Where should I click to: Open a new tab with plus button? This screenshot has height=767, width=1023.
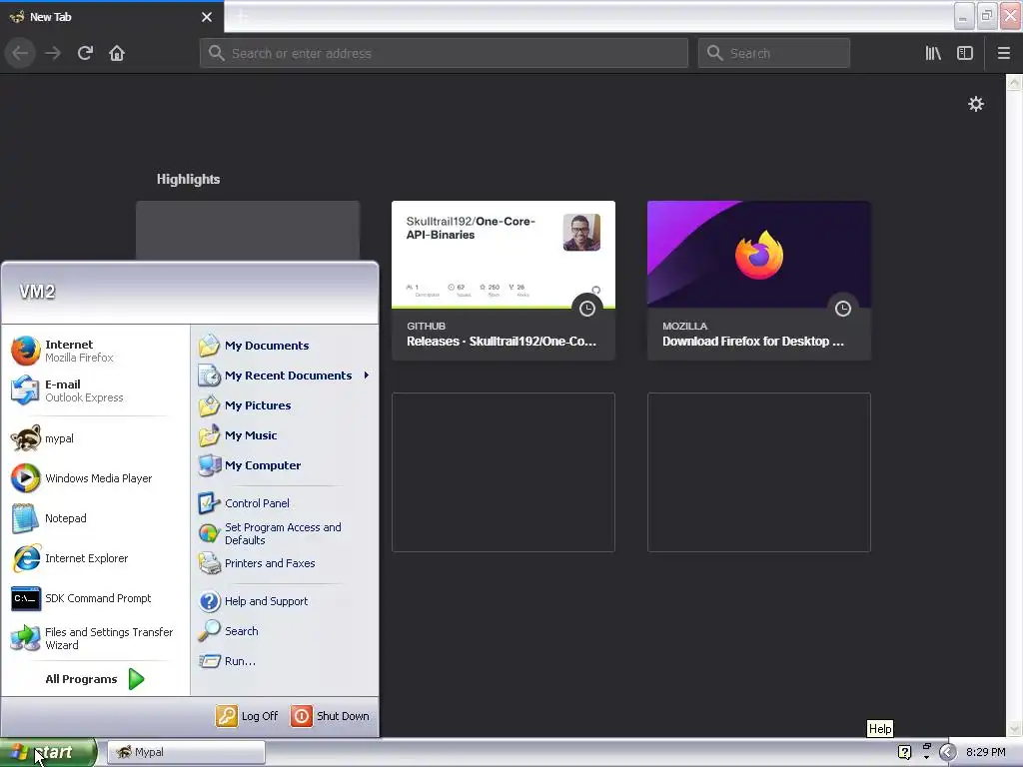[x=242, y=17]
